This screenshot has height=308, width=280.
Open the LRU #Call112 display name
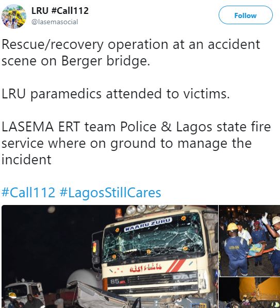coord(60,10)
